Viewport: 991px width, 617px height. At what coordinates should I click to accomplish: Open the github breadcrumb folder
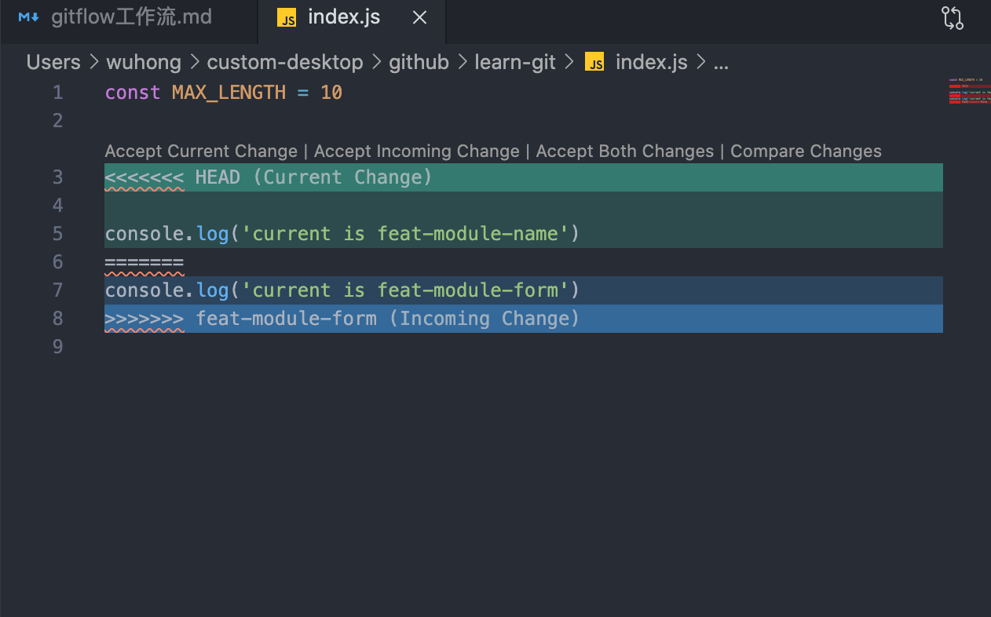tap(419, 63)
